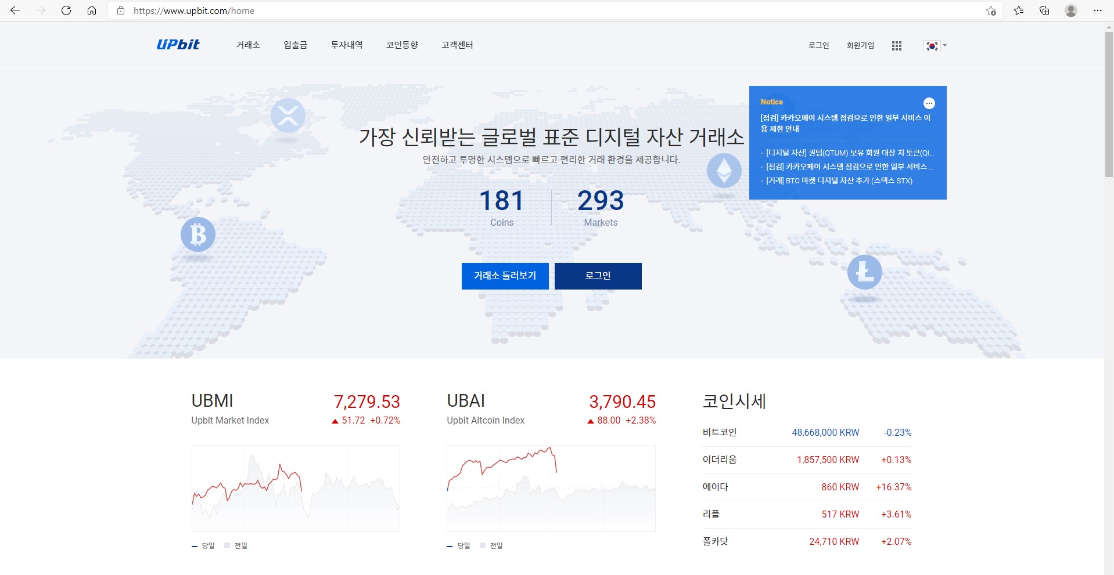This screenshot has width=1114, height=575.
Task: Click the dark blue 로그인 button
Action: pos(598,276)
